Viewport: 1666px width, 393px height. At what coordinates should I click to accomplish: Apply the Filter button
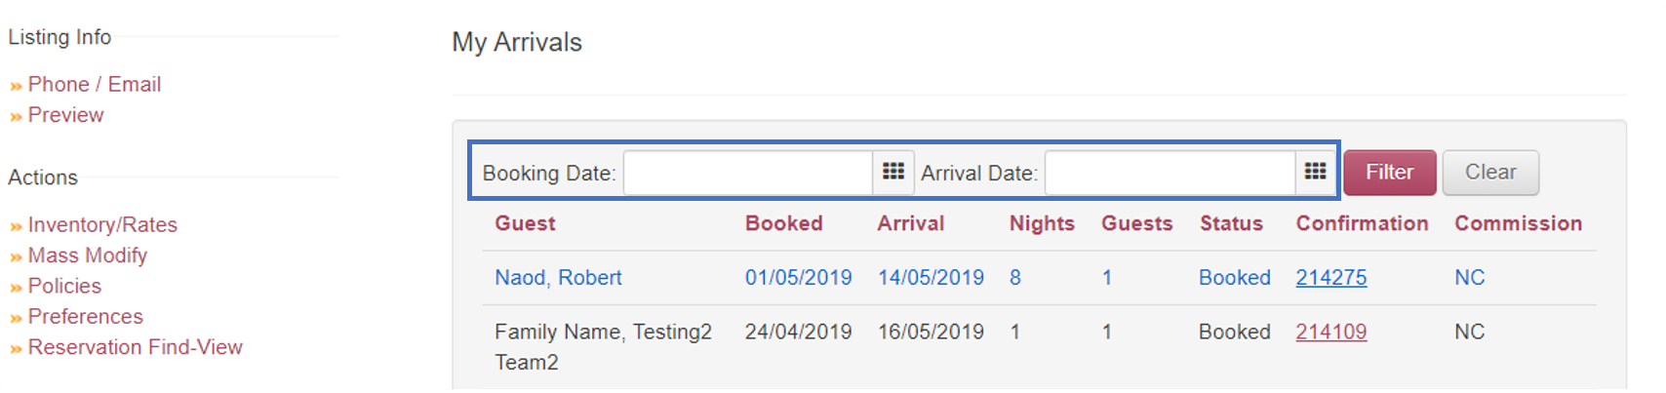point(1390,173)
